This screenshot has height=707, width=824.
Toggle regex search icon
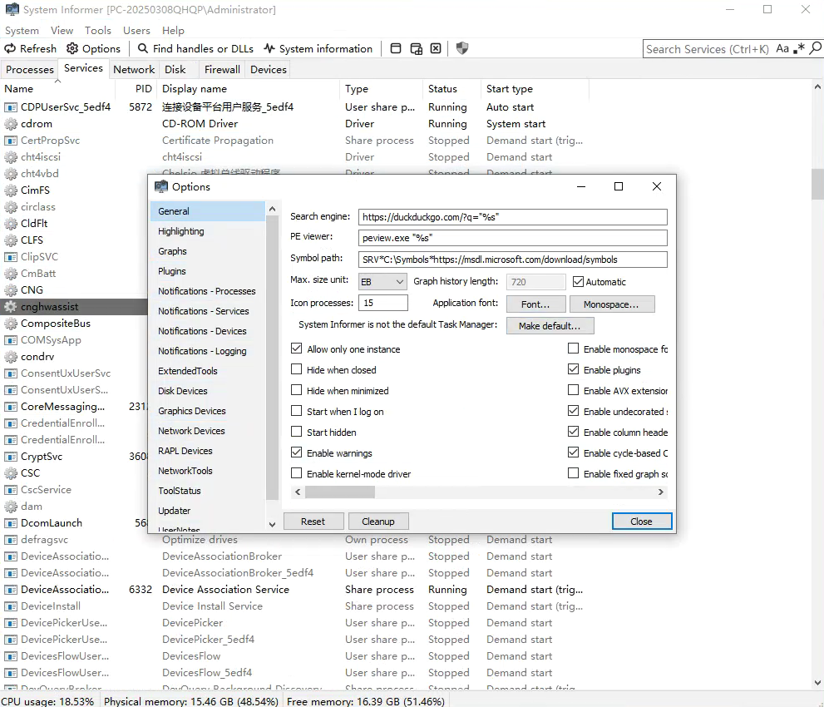click(799, 48)
